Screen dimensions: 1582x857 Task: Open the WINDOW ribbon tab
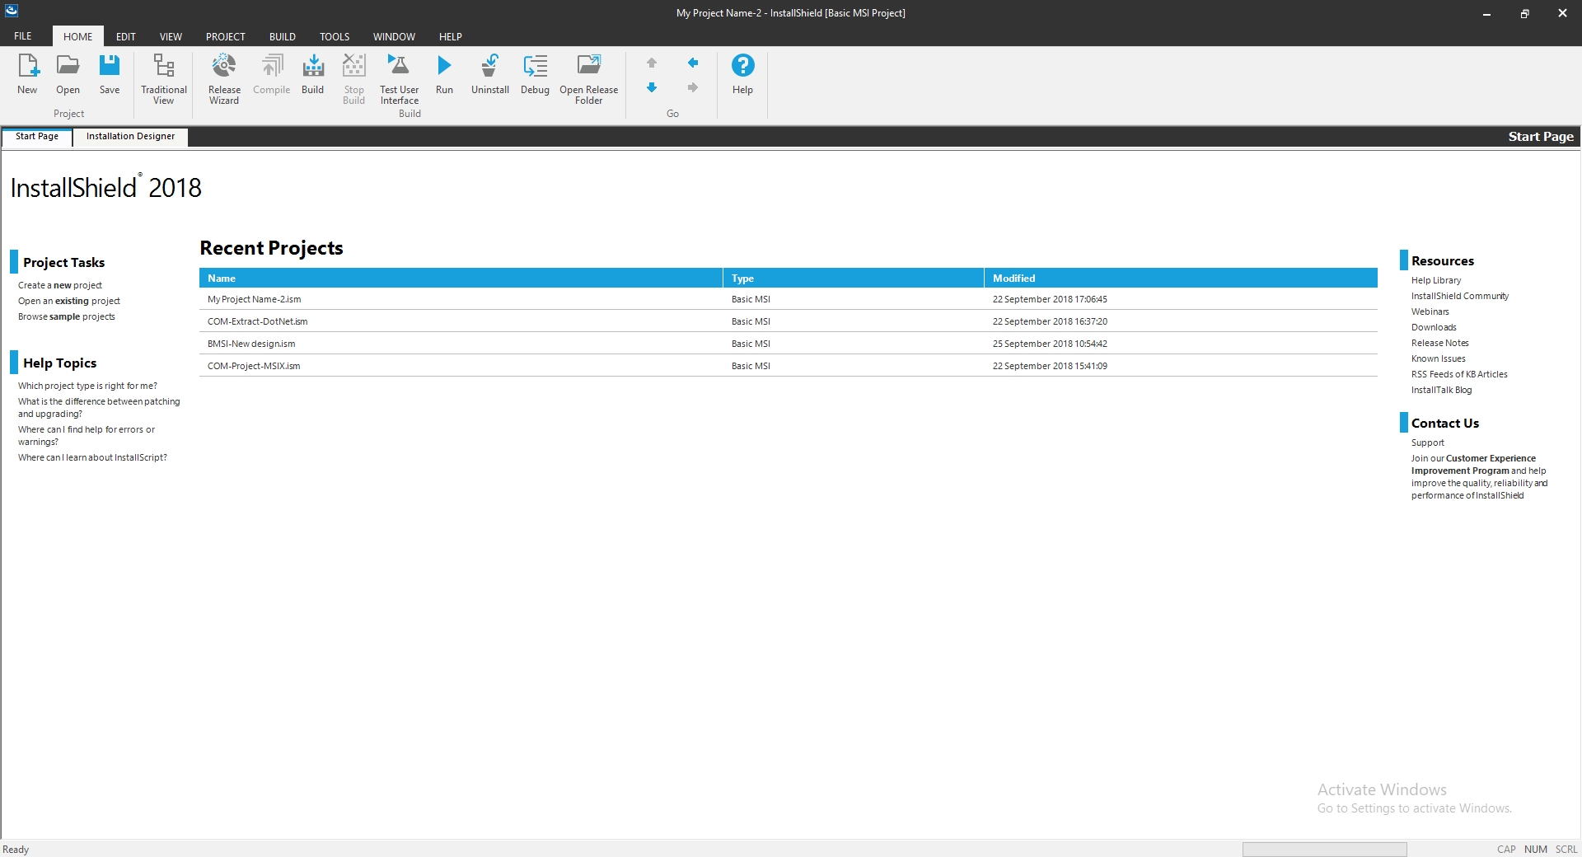point(394,36)
